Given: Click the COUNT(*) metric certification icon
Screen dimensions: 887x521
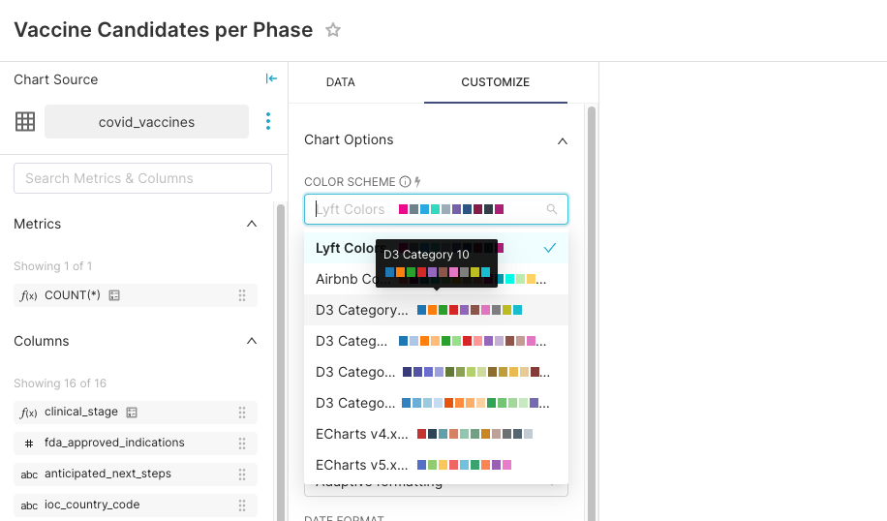Looking at the screenshot, I should [114, 295].
